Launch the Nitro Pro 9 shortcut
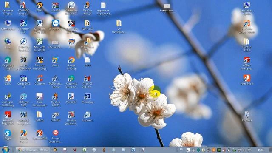 246,80
